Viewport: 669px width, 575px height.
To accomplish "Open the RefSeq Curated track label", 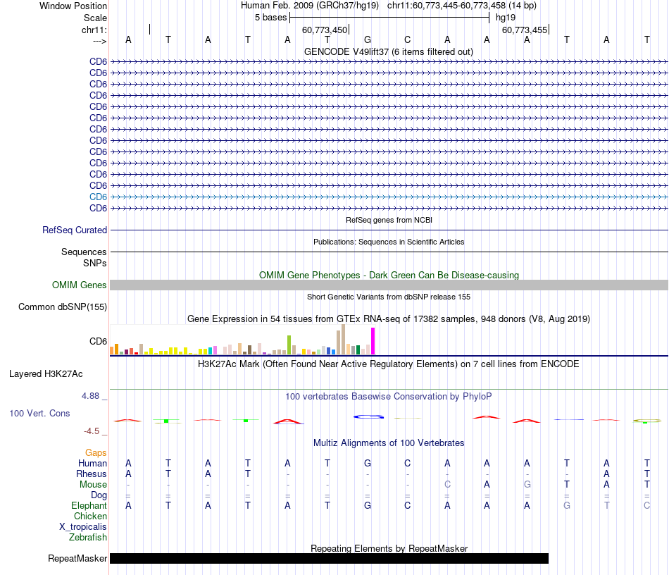I will click(x=75, y=230).
